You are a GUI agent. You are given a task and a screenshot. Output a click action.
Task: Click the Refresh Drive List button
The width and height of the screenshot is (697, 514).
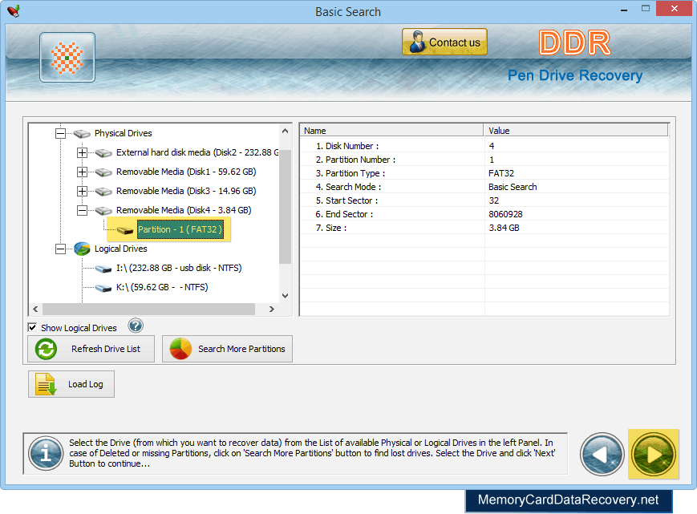click(x=91, y=349)
